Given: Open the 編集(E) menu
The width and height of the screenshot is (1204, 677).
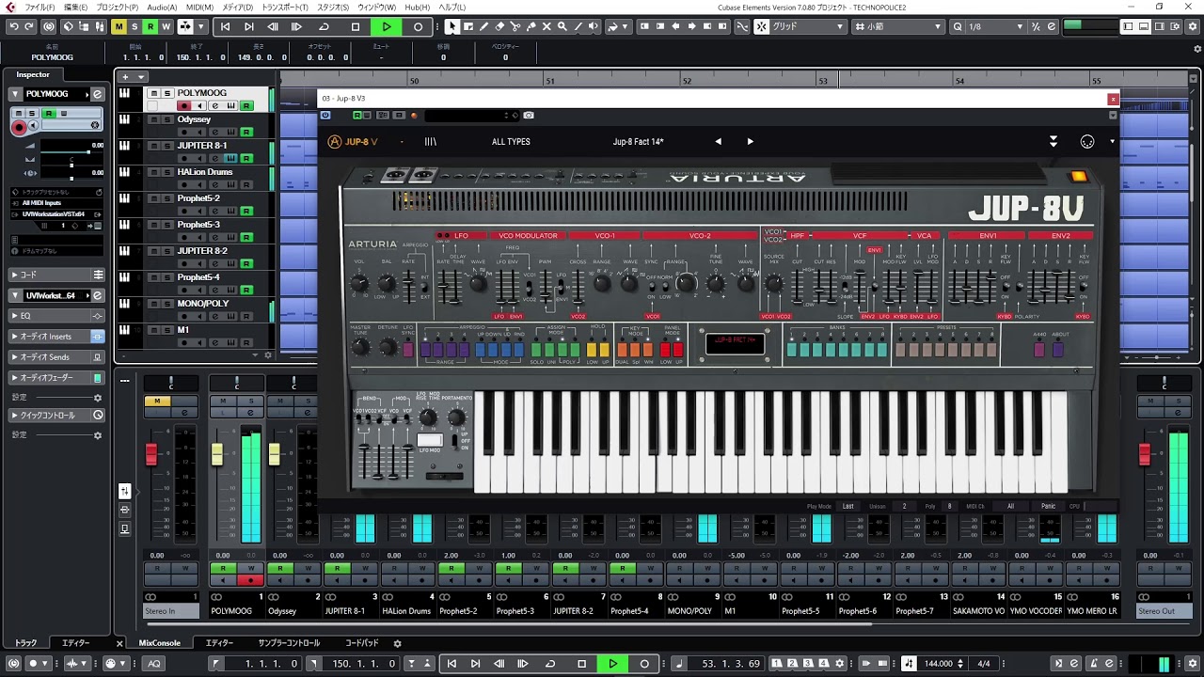Looking at the screenshot, I should tap(75, 7).
